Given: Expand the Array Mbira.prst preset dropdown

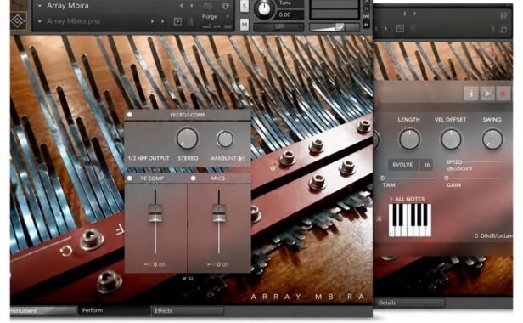Looking at the screenshot, I should click(40, 21).
